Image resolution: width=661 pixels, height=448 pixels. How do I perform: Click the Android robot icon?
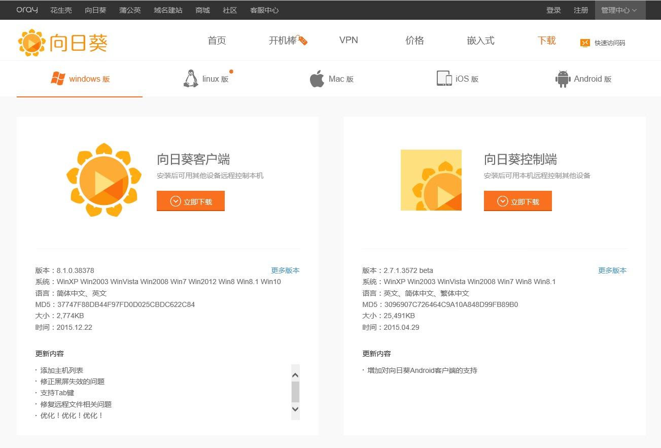[x=563, y=79]
